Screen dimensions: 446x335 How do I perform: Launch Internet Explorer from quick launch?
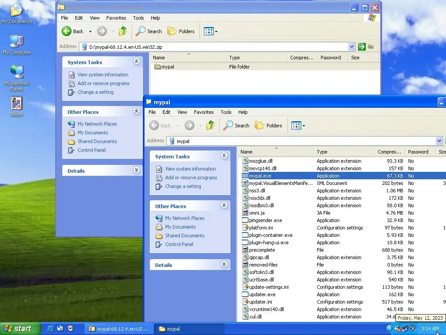coord(50,329)
